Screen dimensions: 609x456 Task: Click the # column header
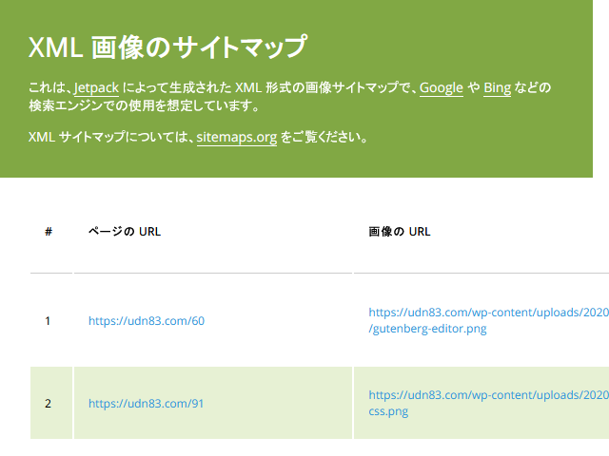coord(49,232)
